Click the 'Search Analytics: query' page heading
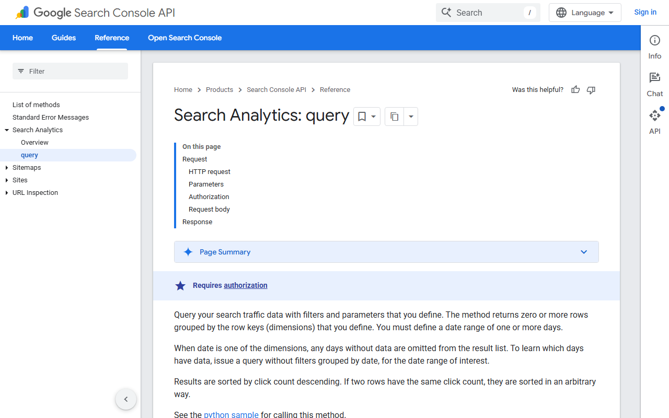This screenshot has height=418, width=669. click(x=261, y=115)
